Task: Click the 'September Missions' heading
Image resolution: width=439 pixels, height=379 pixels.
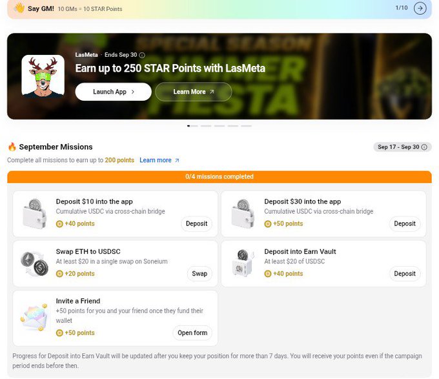Action: coord(56,147)
